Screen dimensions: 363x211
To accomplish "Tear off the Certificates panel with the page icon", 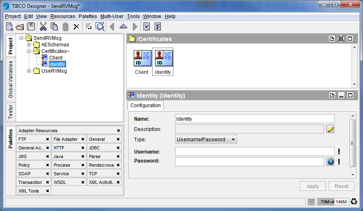I will click(x=332, y=39).
